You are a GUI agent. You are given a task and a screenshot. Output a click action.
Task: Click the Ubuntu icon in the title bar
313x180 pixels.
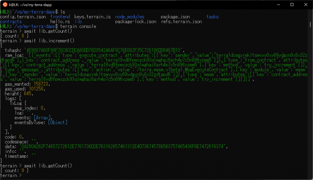tap(5, 5)
